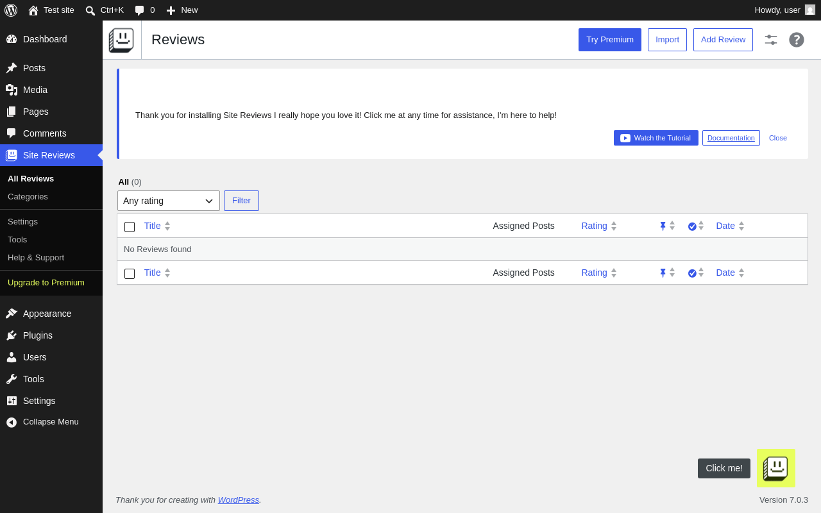Sort reviews by Rating in the footer

[x=599, y=273]
